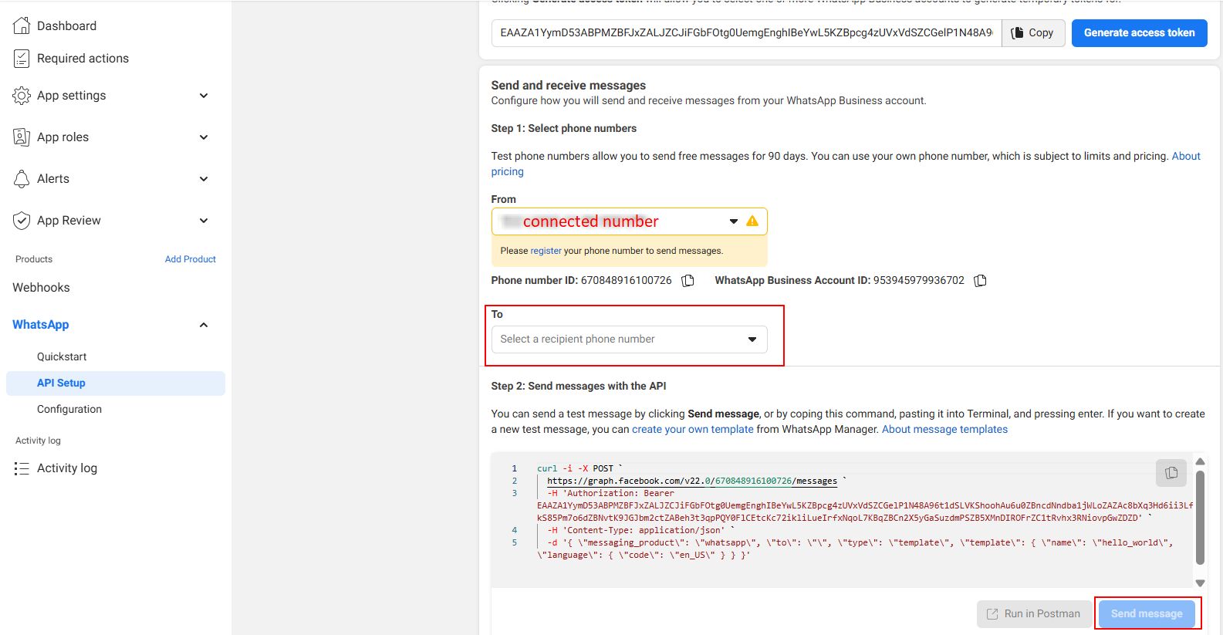Go to the Configuration page
The image size is (1223, 635).
[69, 409]
